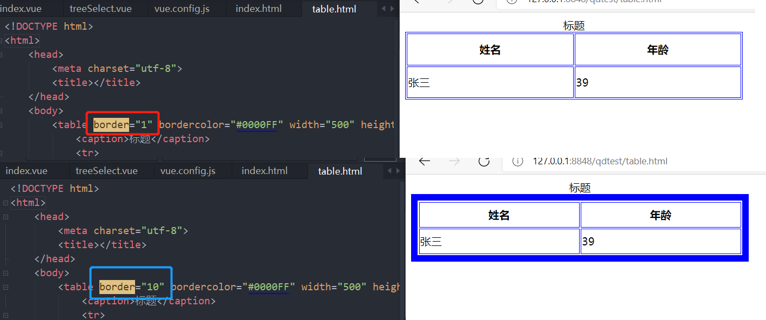Viewport: 766px width, 320px height.
Task: Click the back arrow in the bottom browser
Action: click(x=425, y=161)
